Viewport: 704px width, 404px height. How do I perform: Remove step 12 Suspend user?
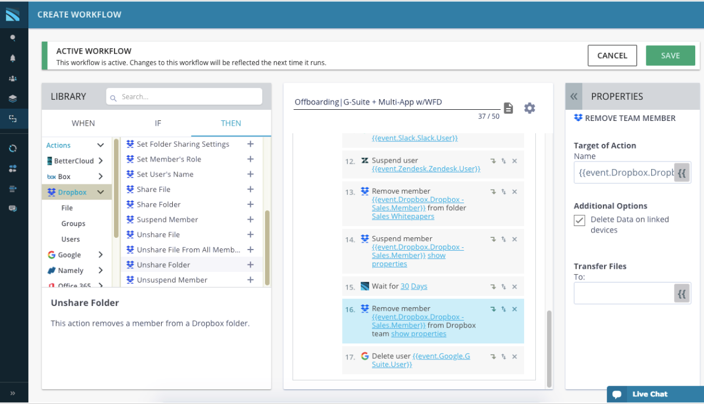[x=515, y=161]
